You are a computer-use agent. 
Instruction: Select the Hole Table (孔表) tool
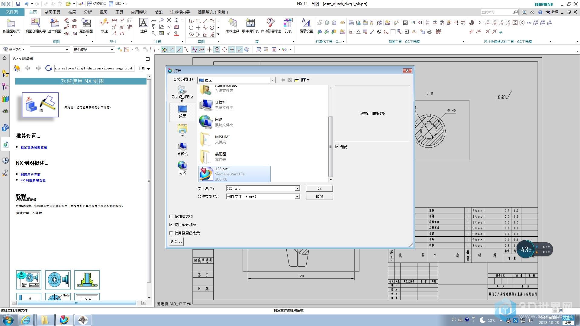[288, 25]
